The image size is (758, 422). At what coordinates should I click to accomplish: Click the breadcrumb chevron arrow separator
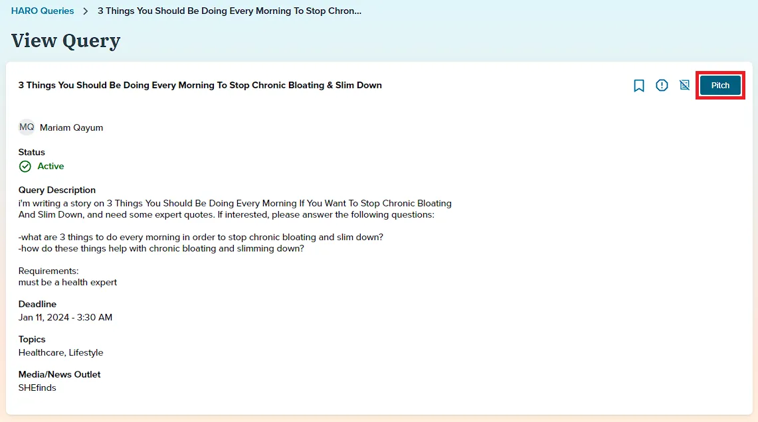point(86,11)
